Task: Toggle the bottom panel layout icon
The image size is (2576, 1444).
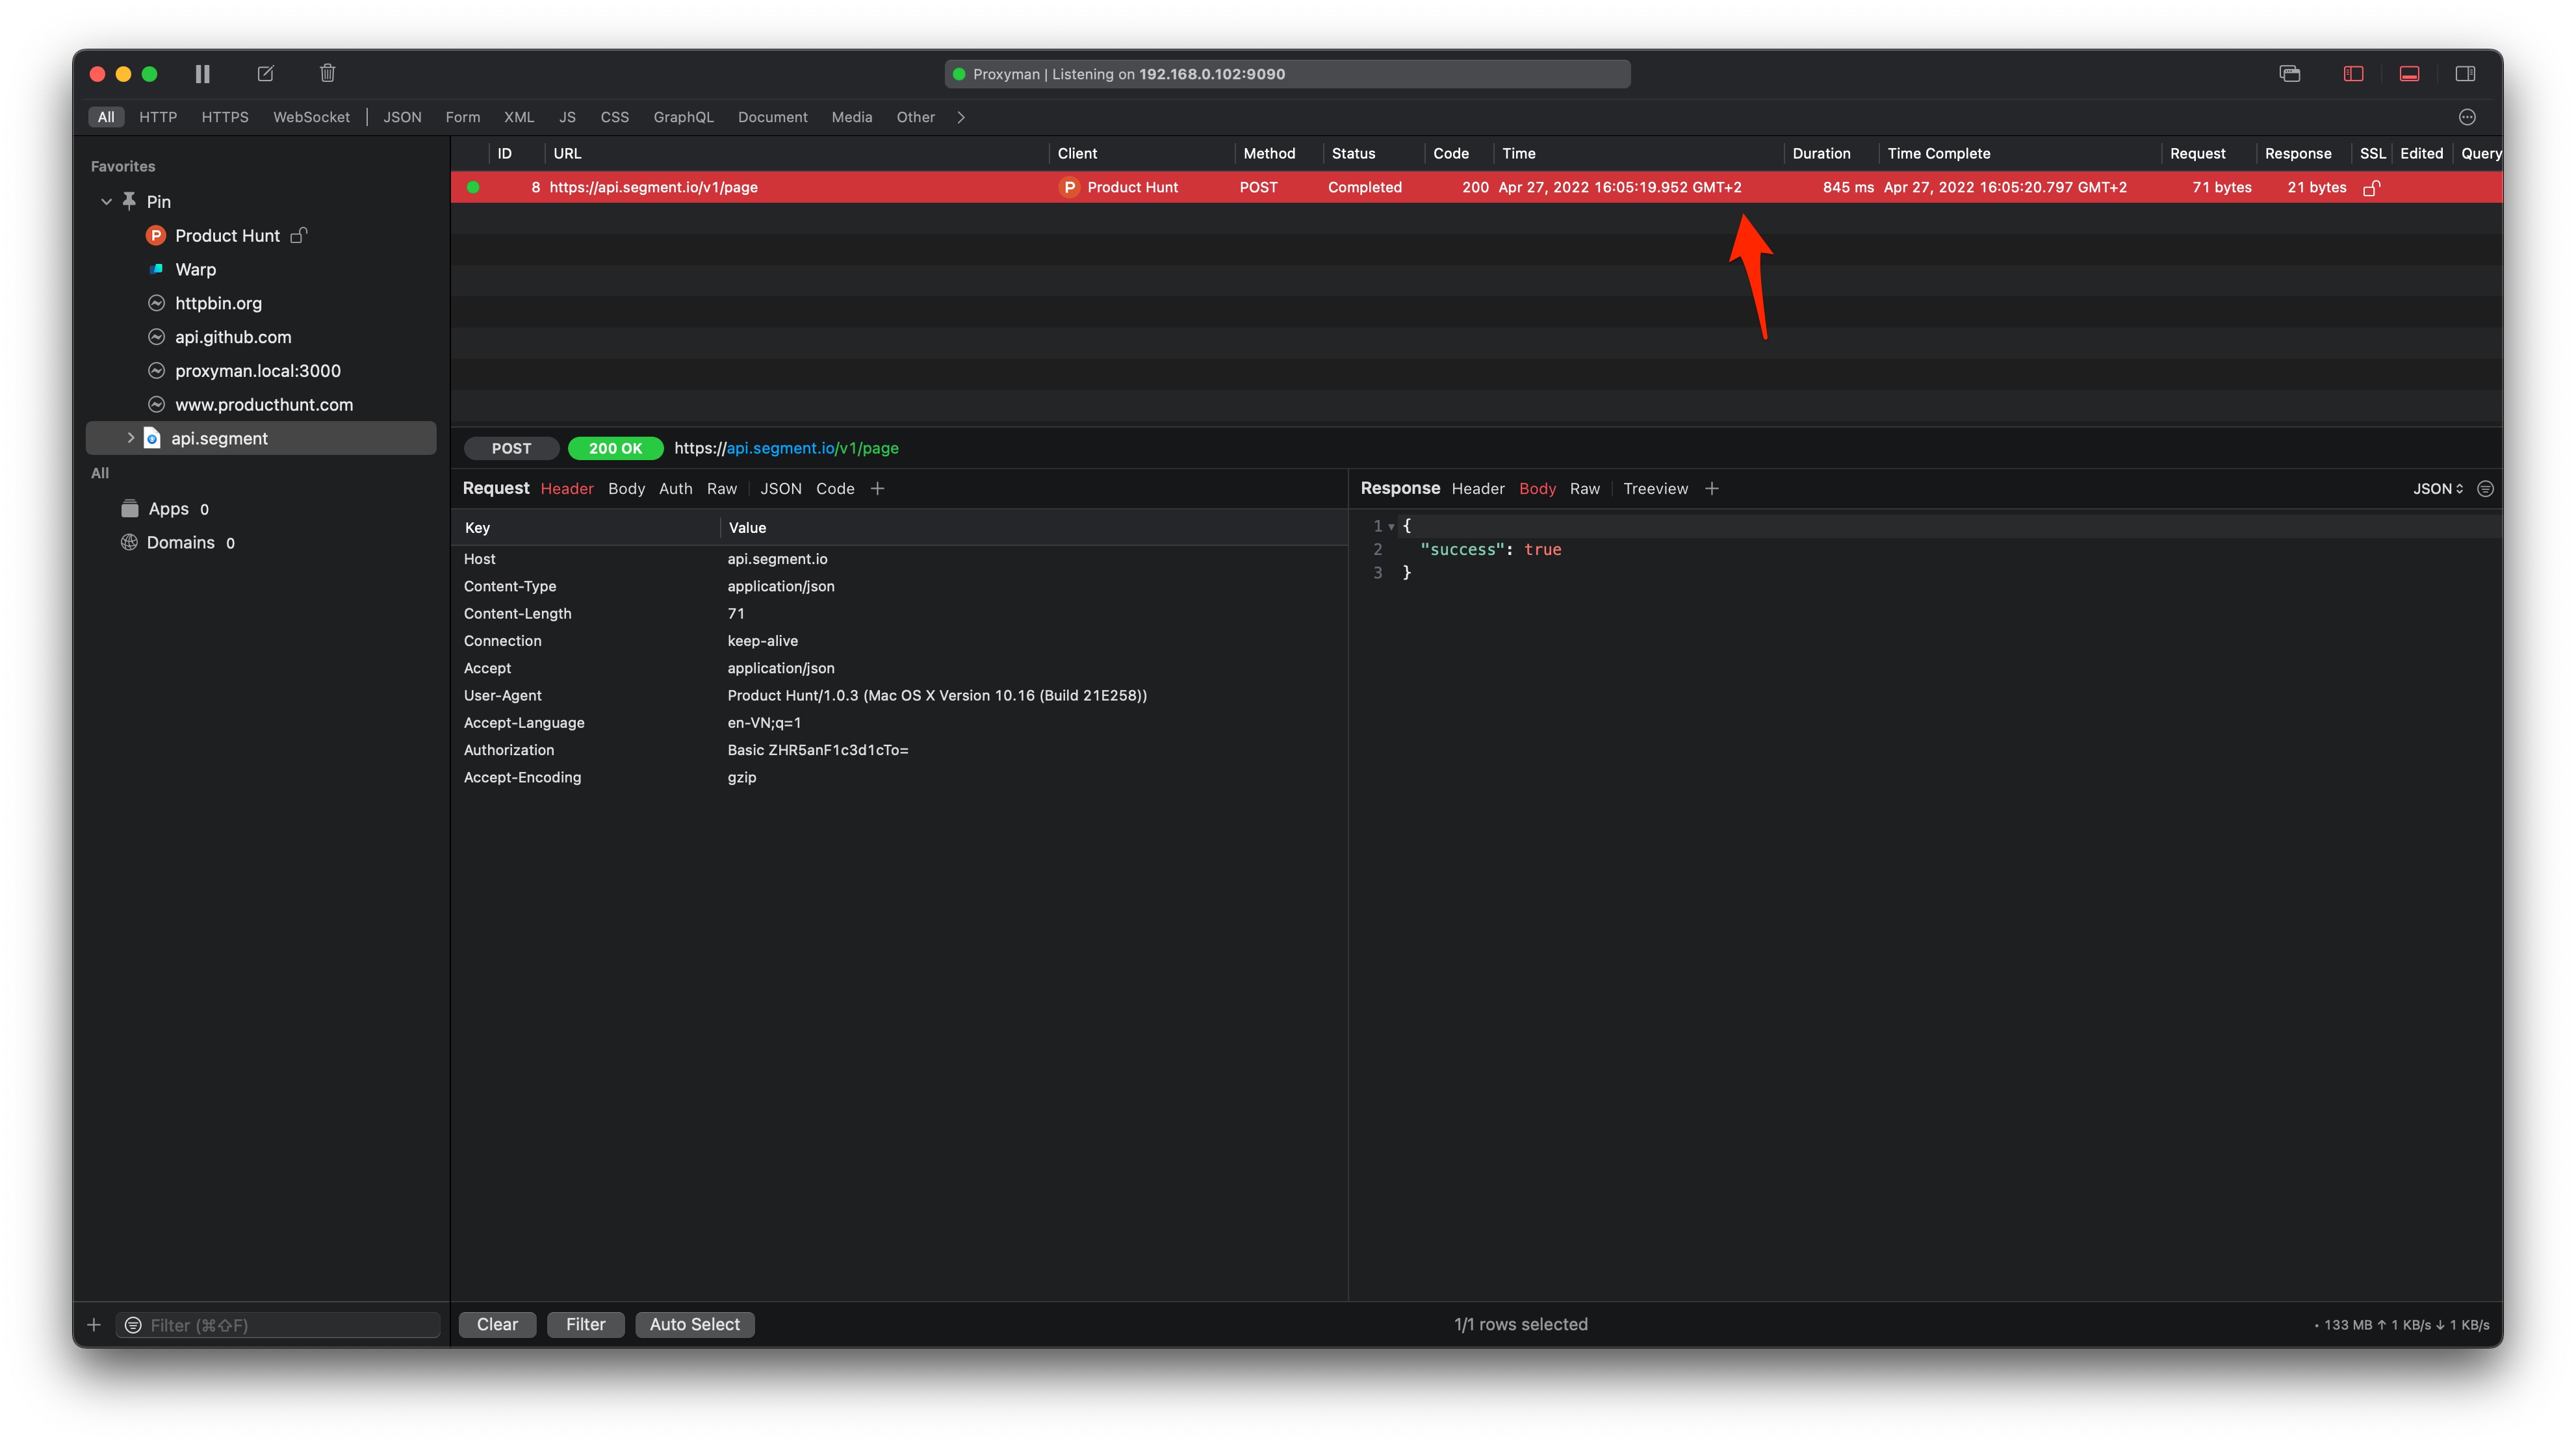Action: 2409,74
